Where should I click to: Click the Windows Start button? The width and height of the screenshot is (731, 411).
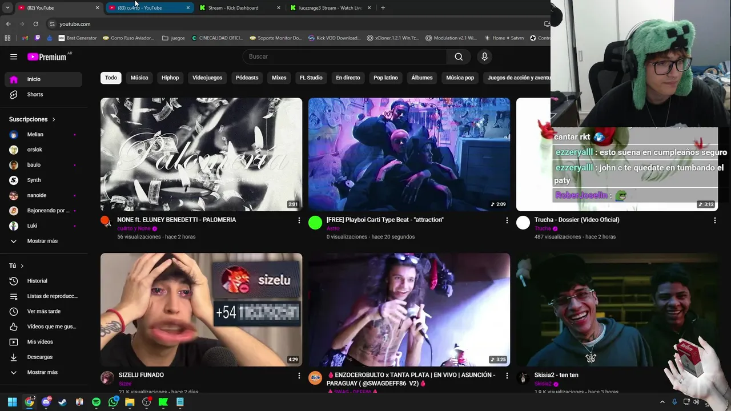pos(12,402)
